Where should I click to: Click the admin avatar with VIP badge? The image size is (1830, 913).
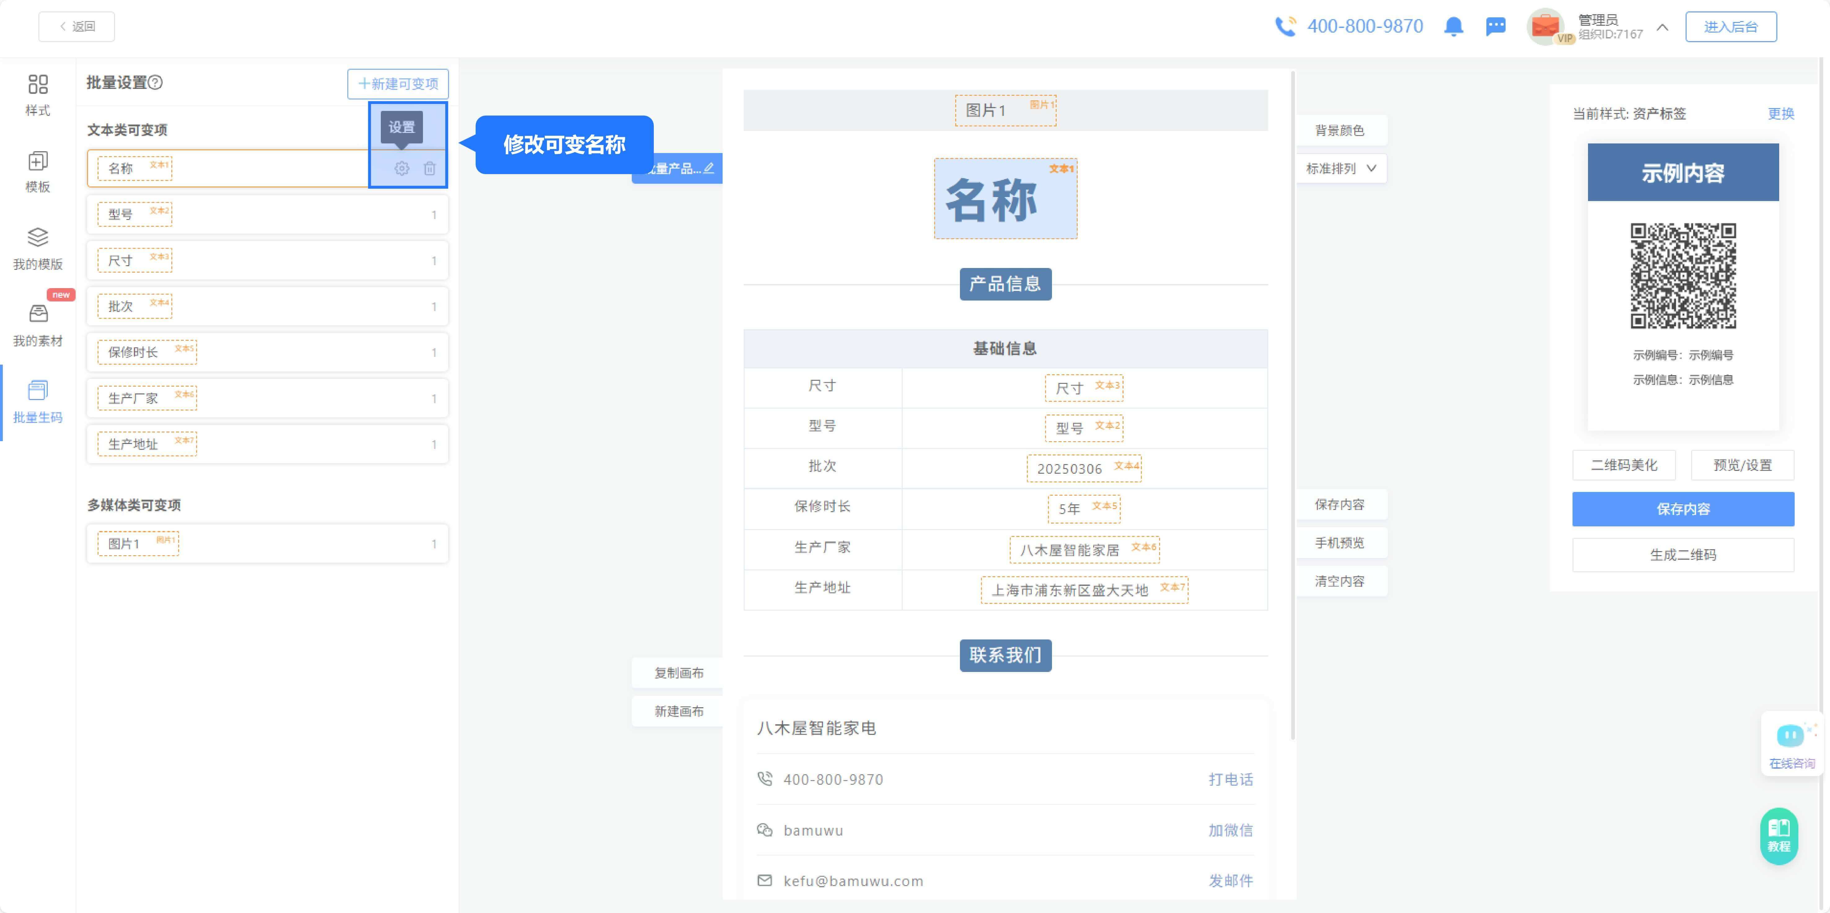click(1546, 27)
